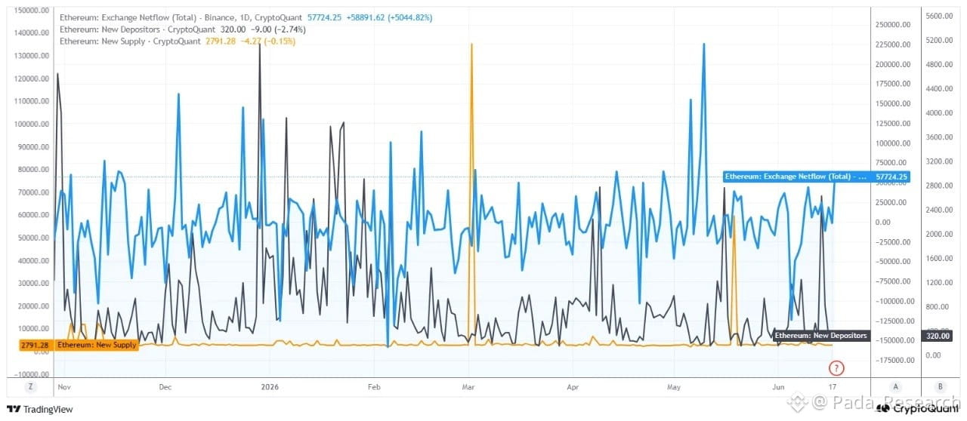Click the Dec label on time axis
The width and height of the screenshot is (967, 421).
pyautogui.click(x=165, y=387)
